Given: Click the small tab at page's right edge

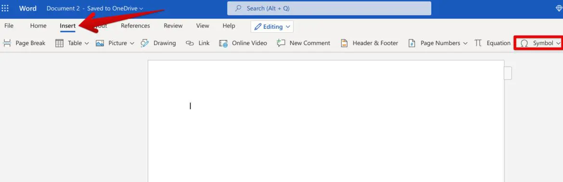Looking at the screenshot, I should click(508, 73).
